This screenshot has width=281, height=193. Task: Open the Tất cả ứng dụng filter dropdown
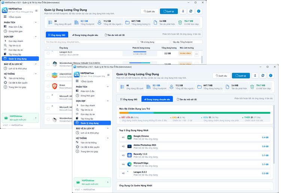click(154, 42)
